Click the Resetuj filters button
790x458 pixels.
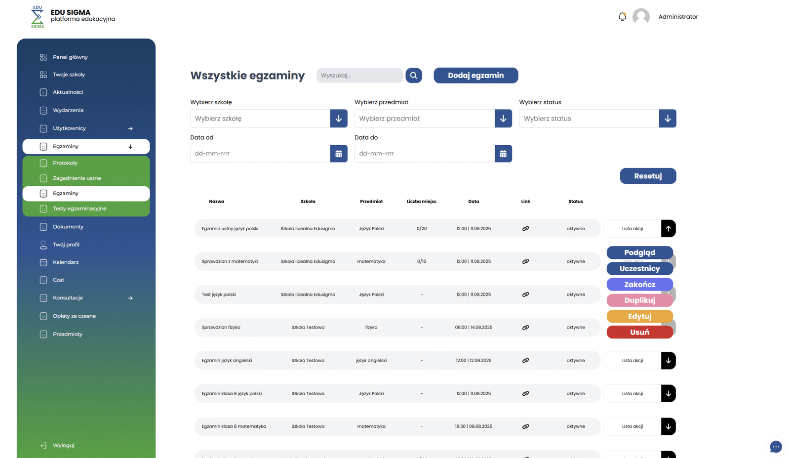point(648,176)
